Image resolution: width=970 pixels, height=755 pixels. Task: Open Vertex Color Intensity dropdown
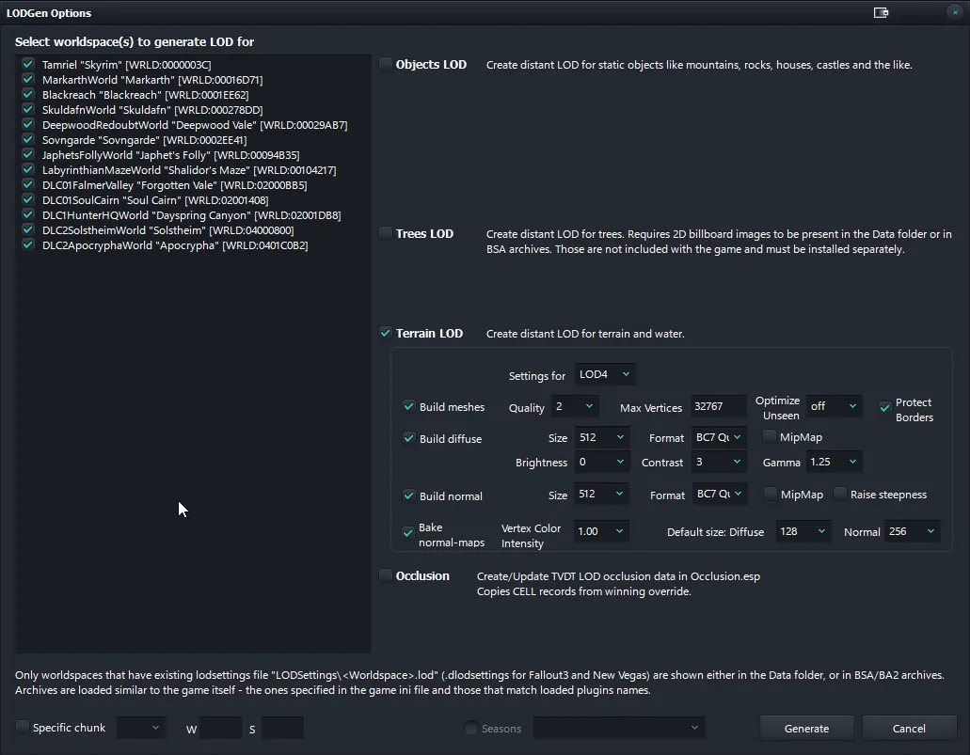click(x=601, y=531)
